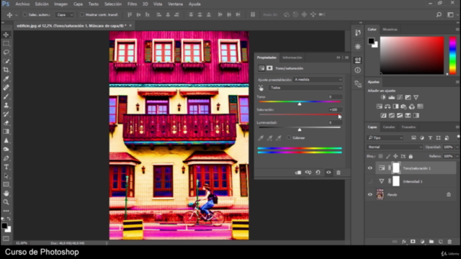Select the History Brush tool

click(6, 114)
